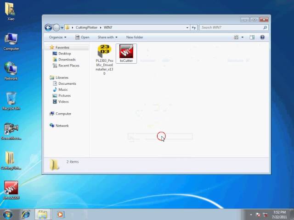The image size is (294, 220).
Task: Minimize the WIN7 Explorer window
Action: pyautogui.click(x=245, y=20)
